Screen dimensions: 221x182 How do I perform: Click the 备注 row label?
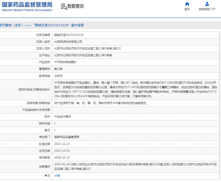[x=47, y=130]
